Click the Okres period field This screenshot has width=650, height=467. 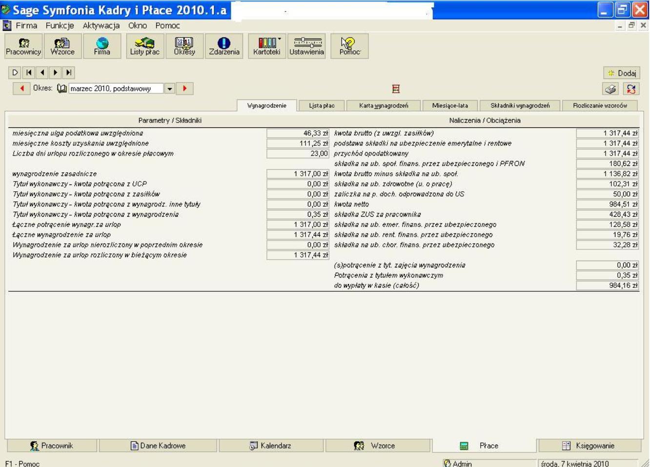click(x=116, y=89)
